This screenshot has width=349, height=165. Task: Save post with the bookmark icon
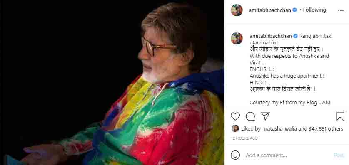340,116
